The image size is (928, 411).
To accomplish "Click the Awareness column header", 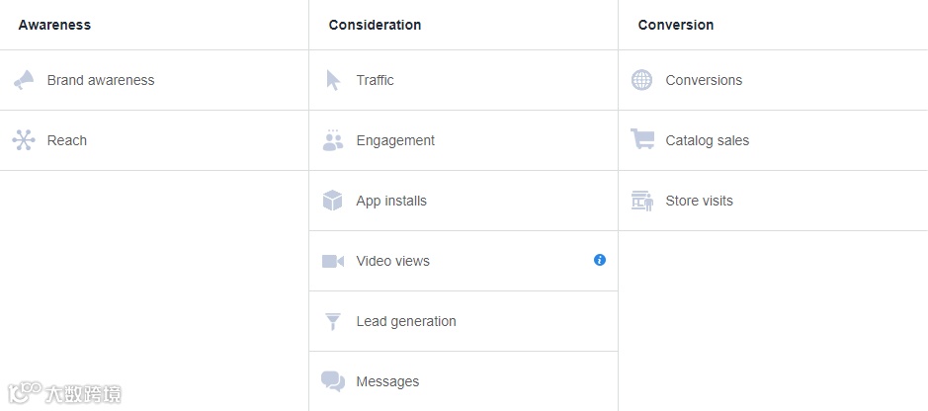I will pos(54,25).
